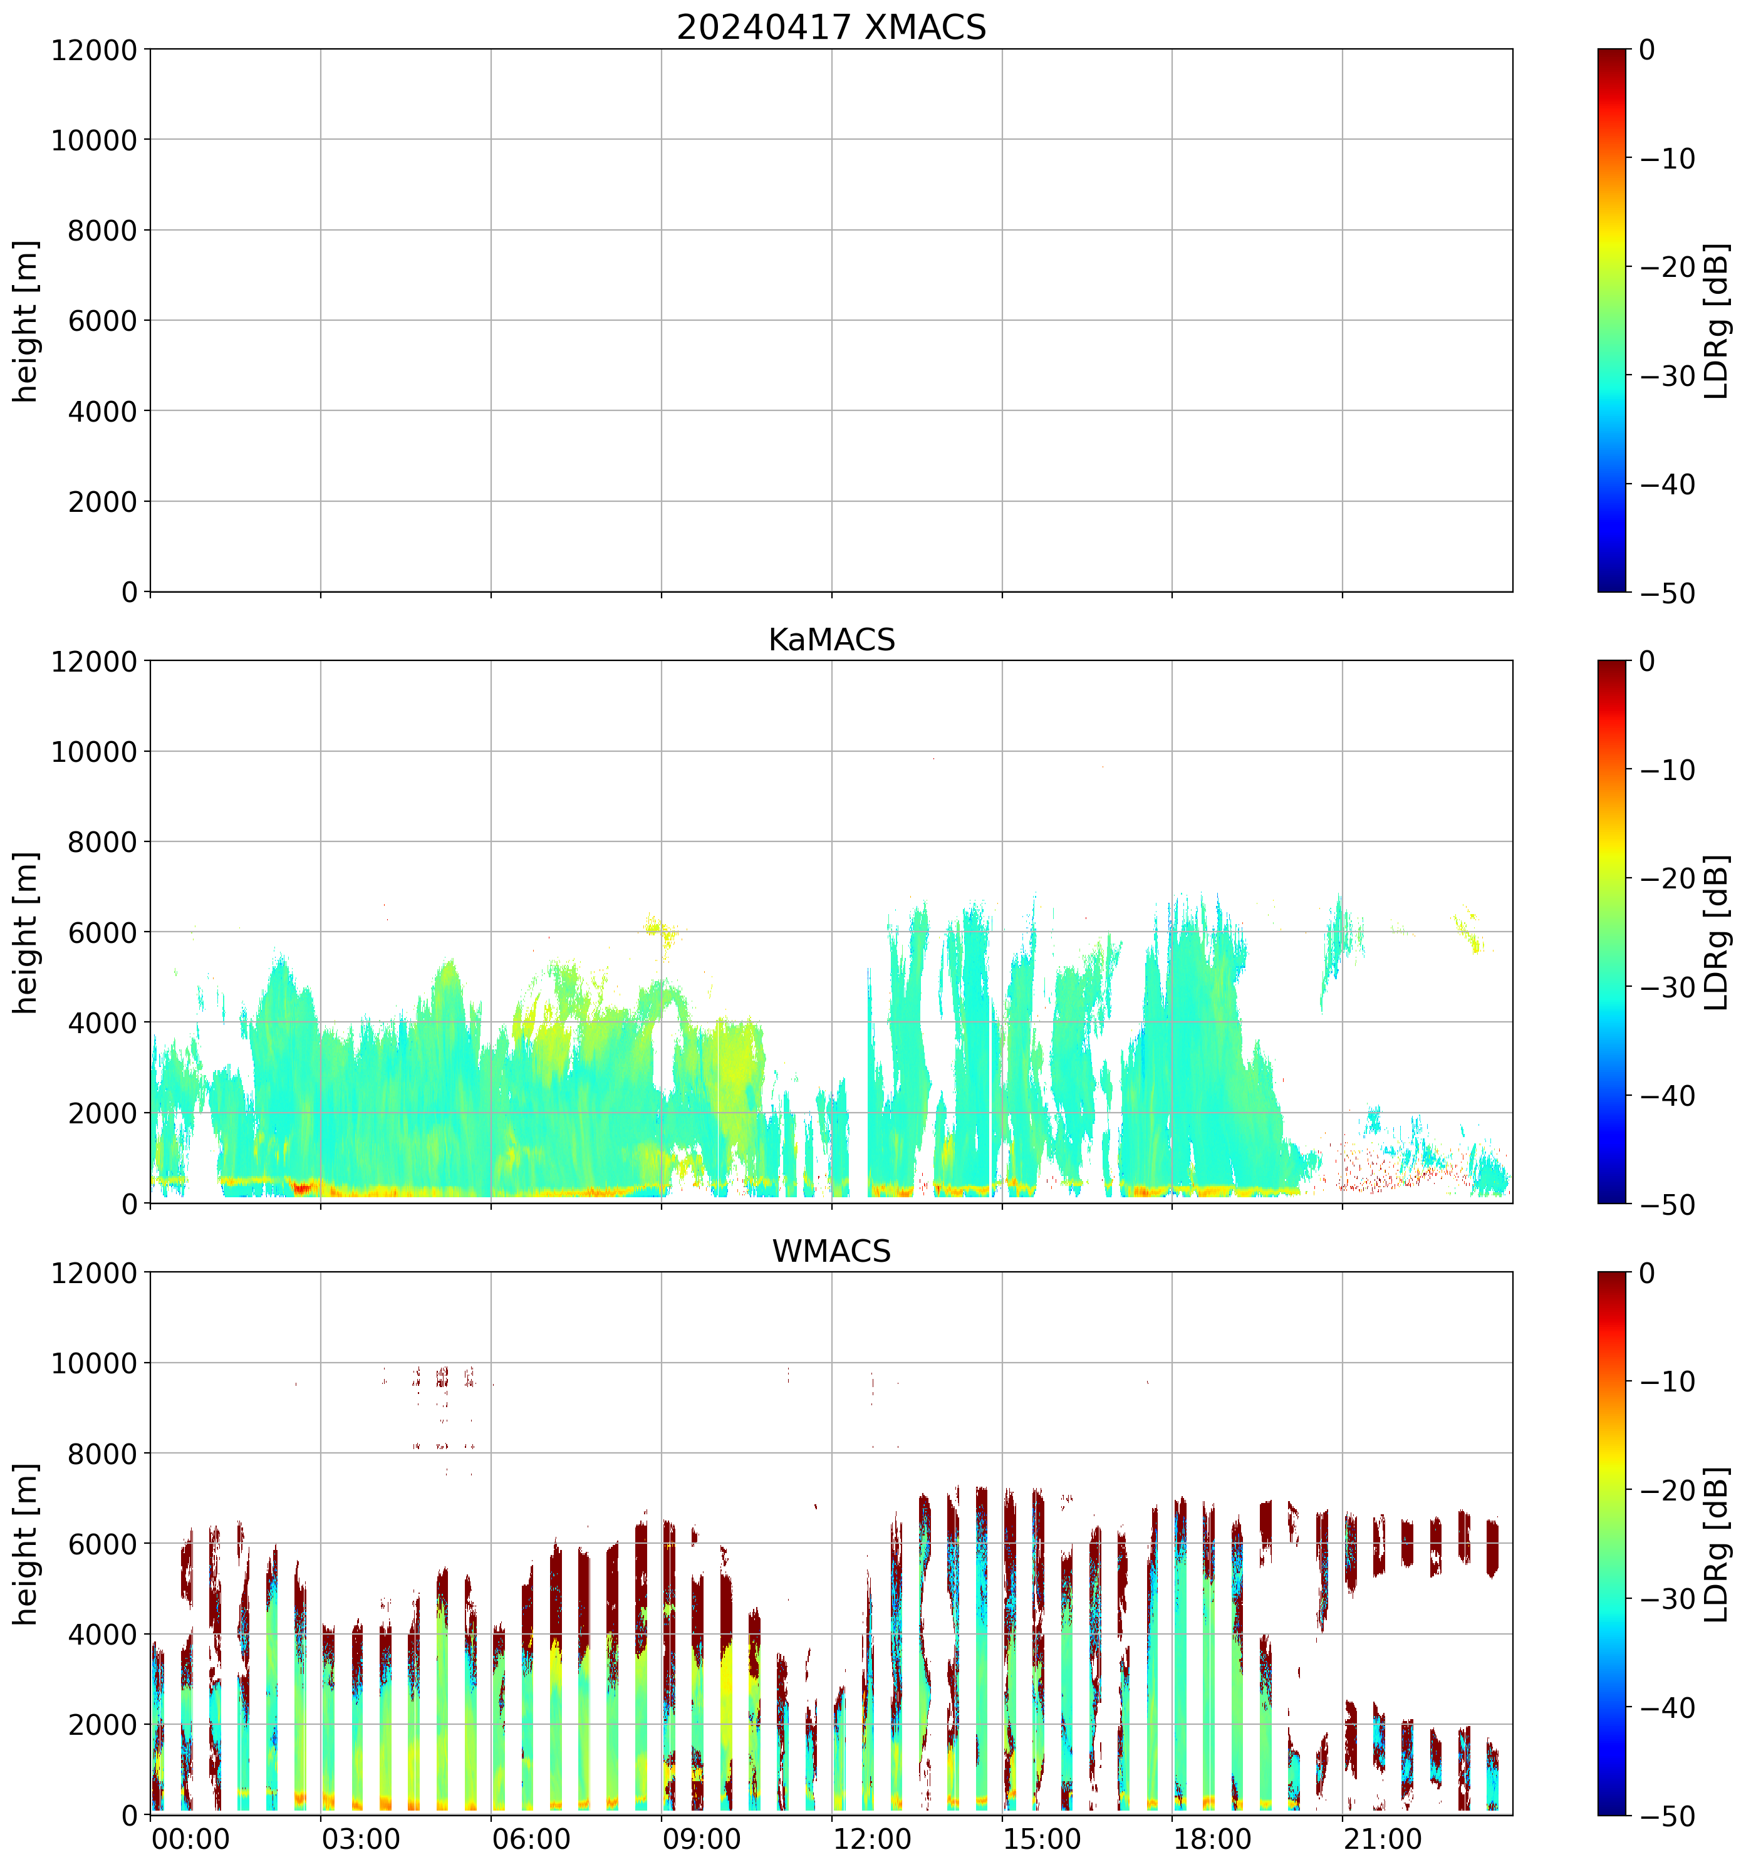Click the XMACS height [m] axis label

coord(26,320)
